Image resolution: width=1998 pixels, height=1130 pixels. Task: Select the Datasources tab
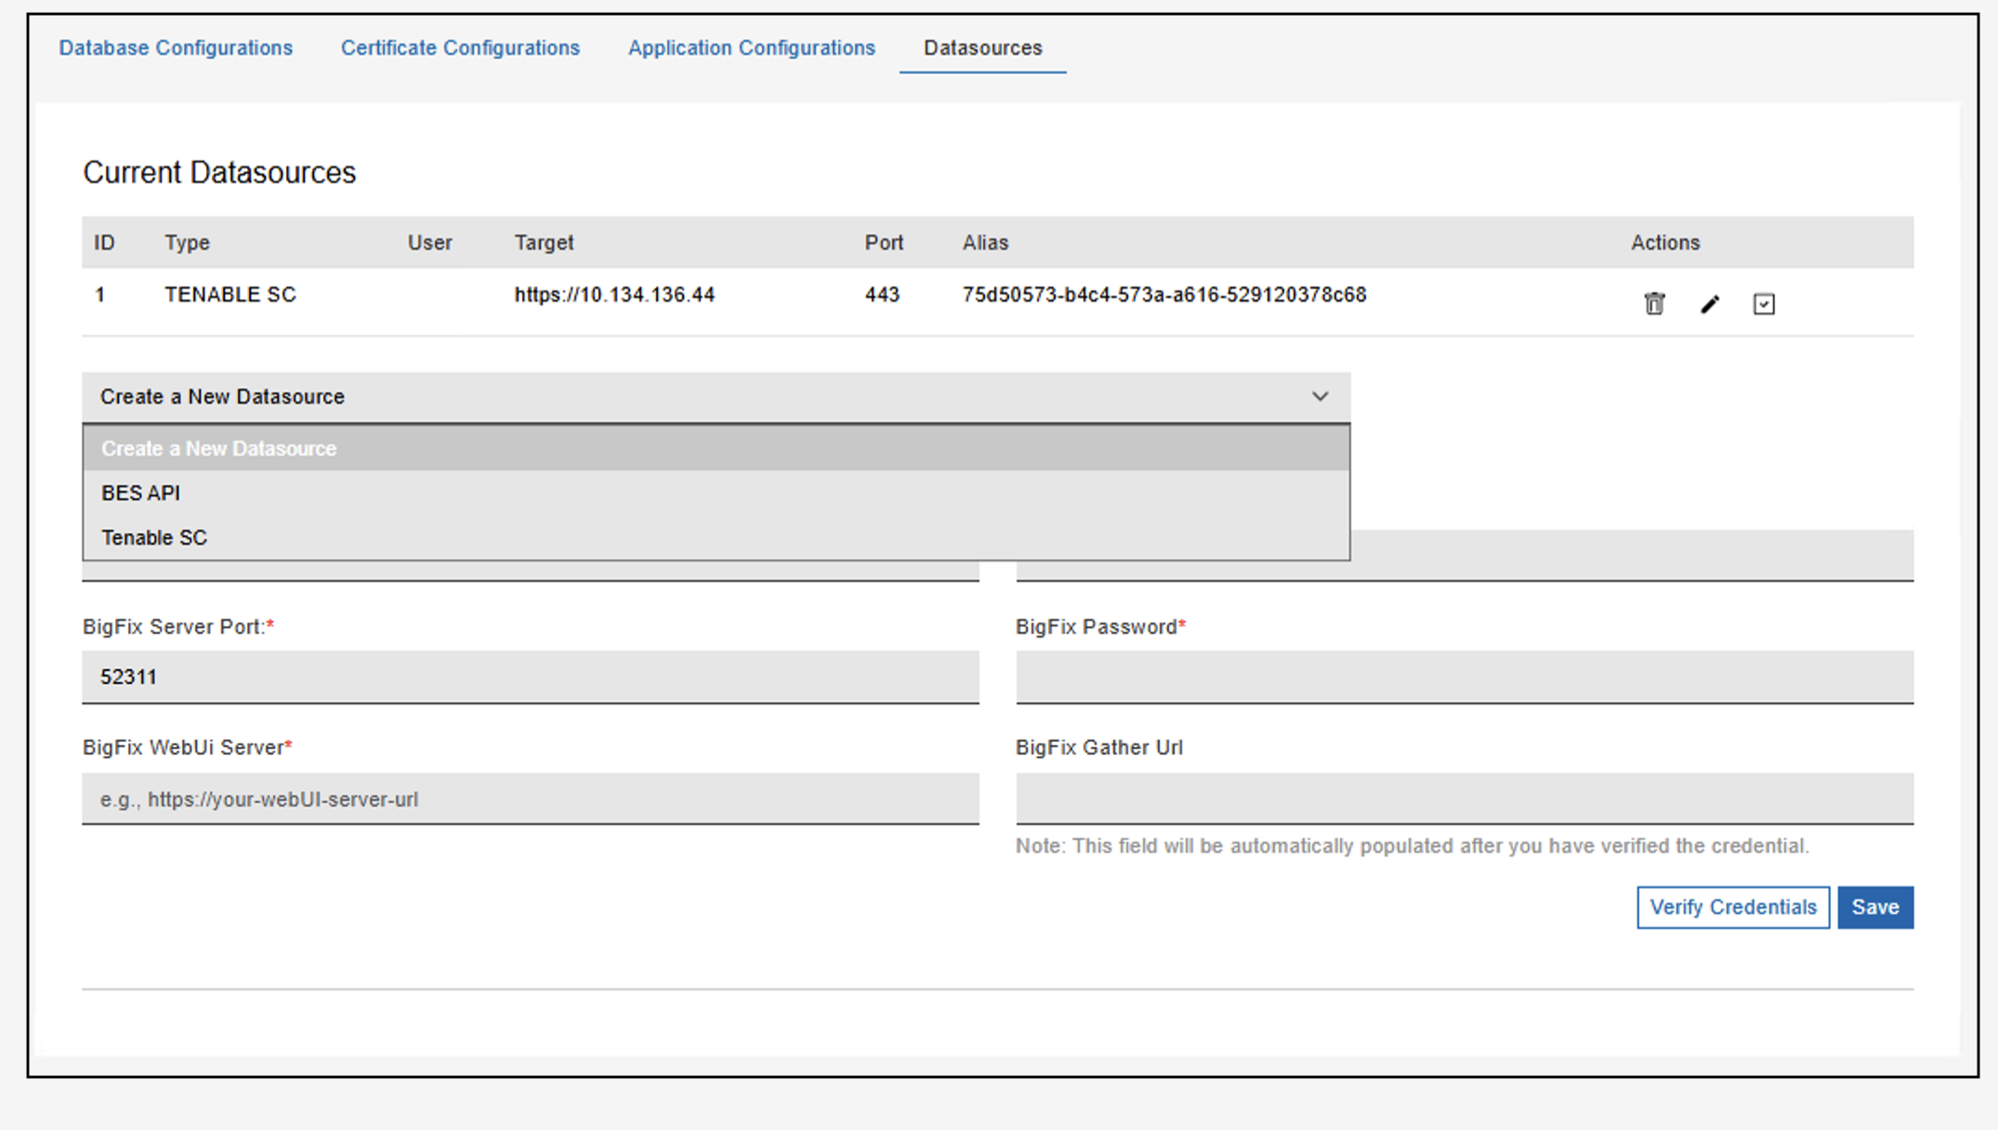tap(982, 48)
